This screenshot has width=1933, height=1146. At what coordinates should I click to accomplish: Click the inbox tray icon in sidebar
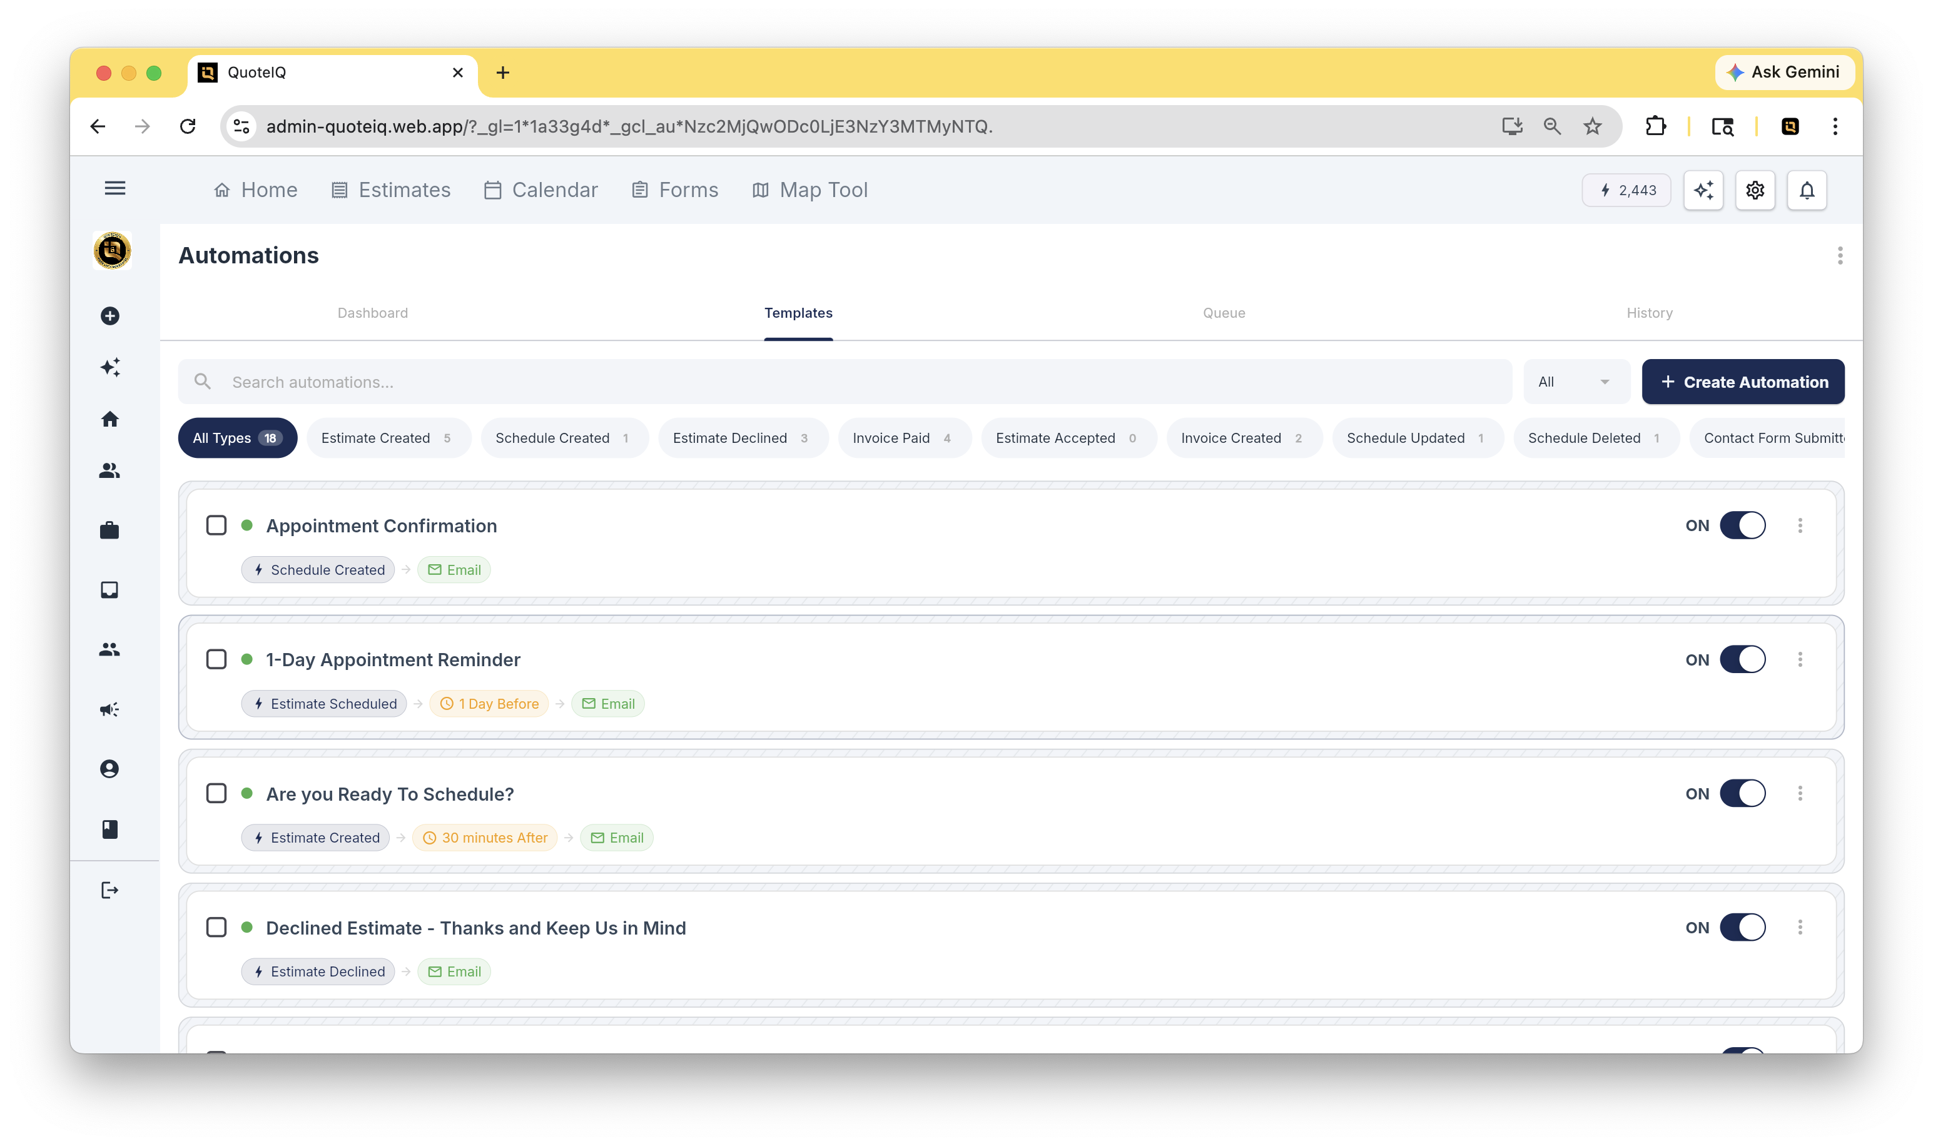click(x=109, y=590)
